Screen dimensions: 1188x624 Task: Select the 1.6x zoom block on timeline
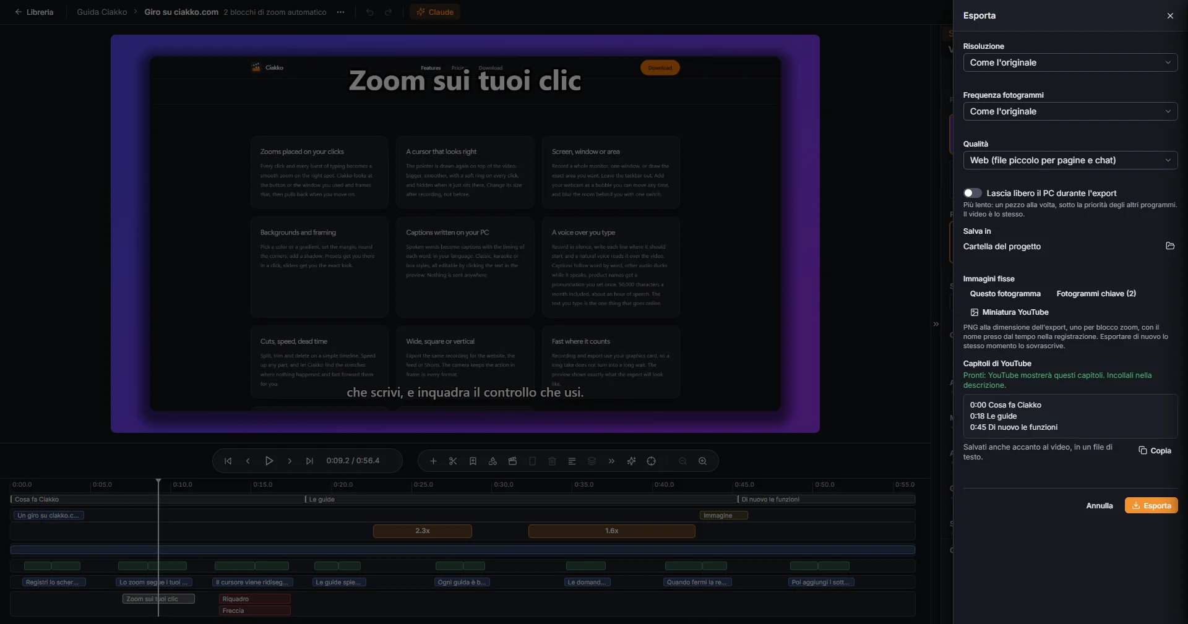[611, 531]
